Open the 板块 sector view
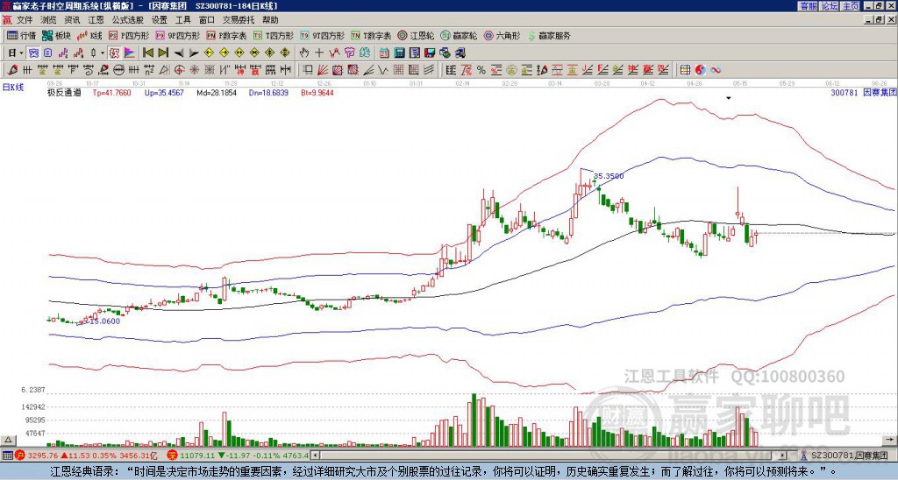898x480 pixels. click(x=57, y=35)
